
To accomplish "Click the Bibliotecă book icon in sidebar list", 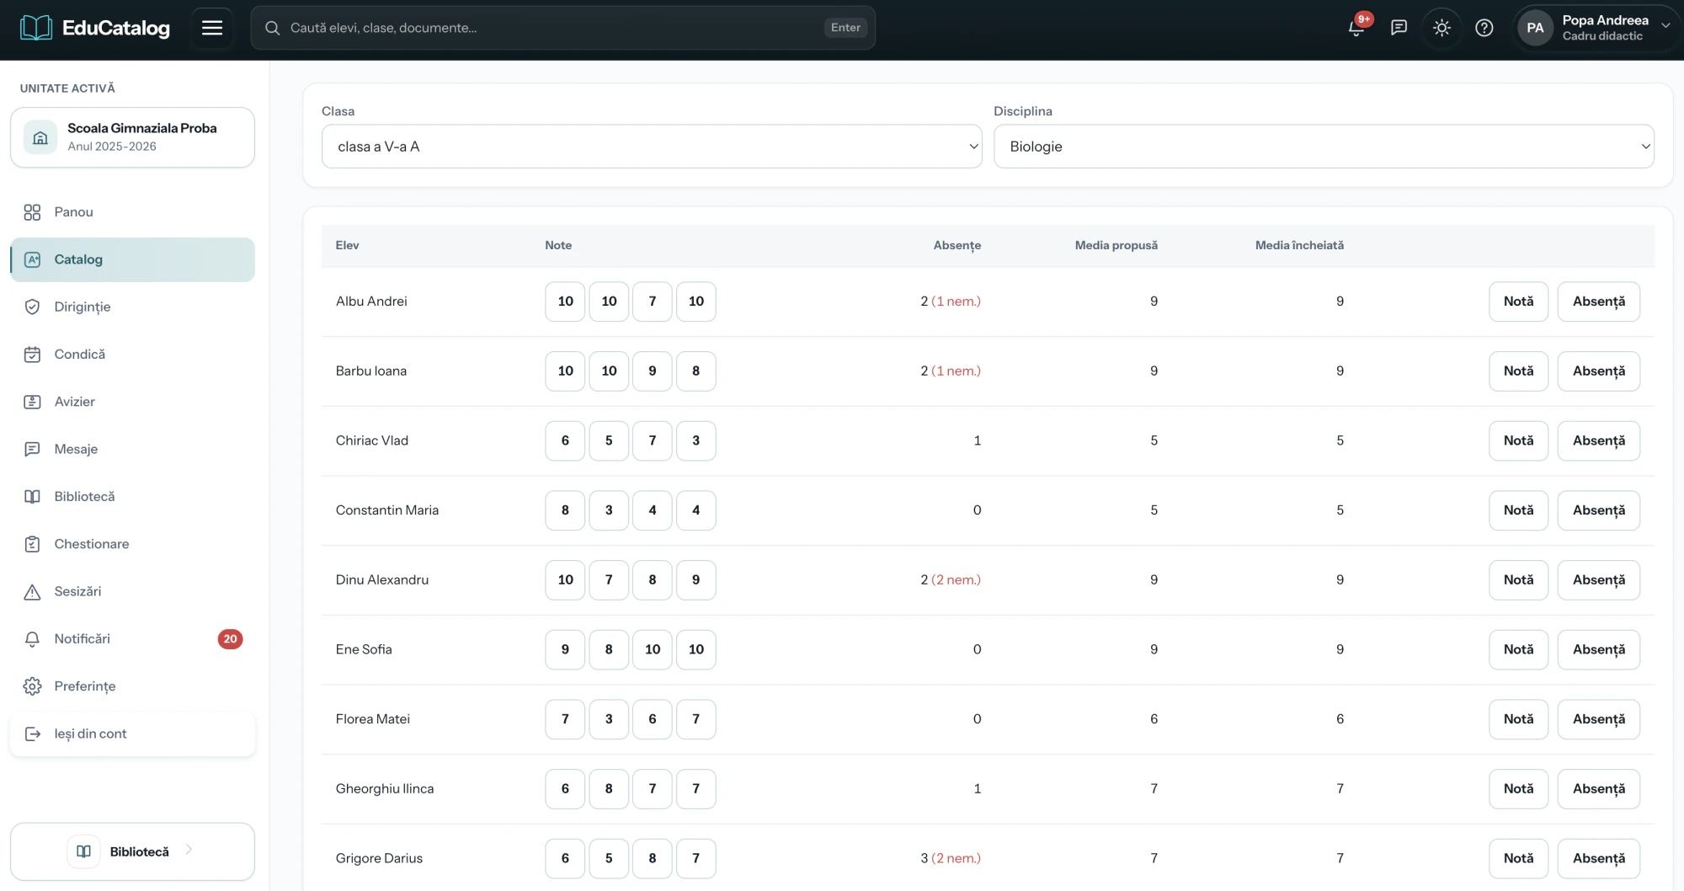I will 32,497.
